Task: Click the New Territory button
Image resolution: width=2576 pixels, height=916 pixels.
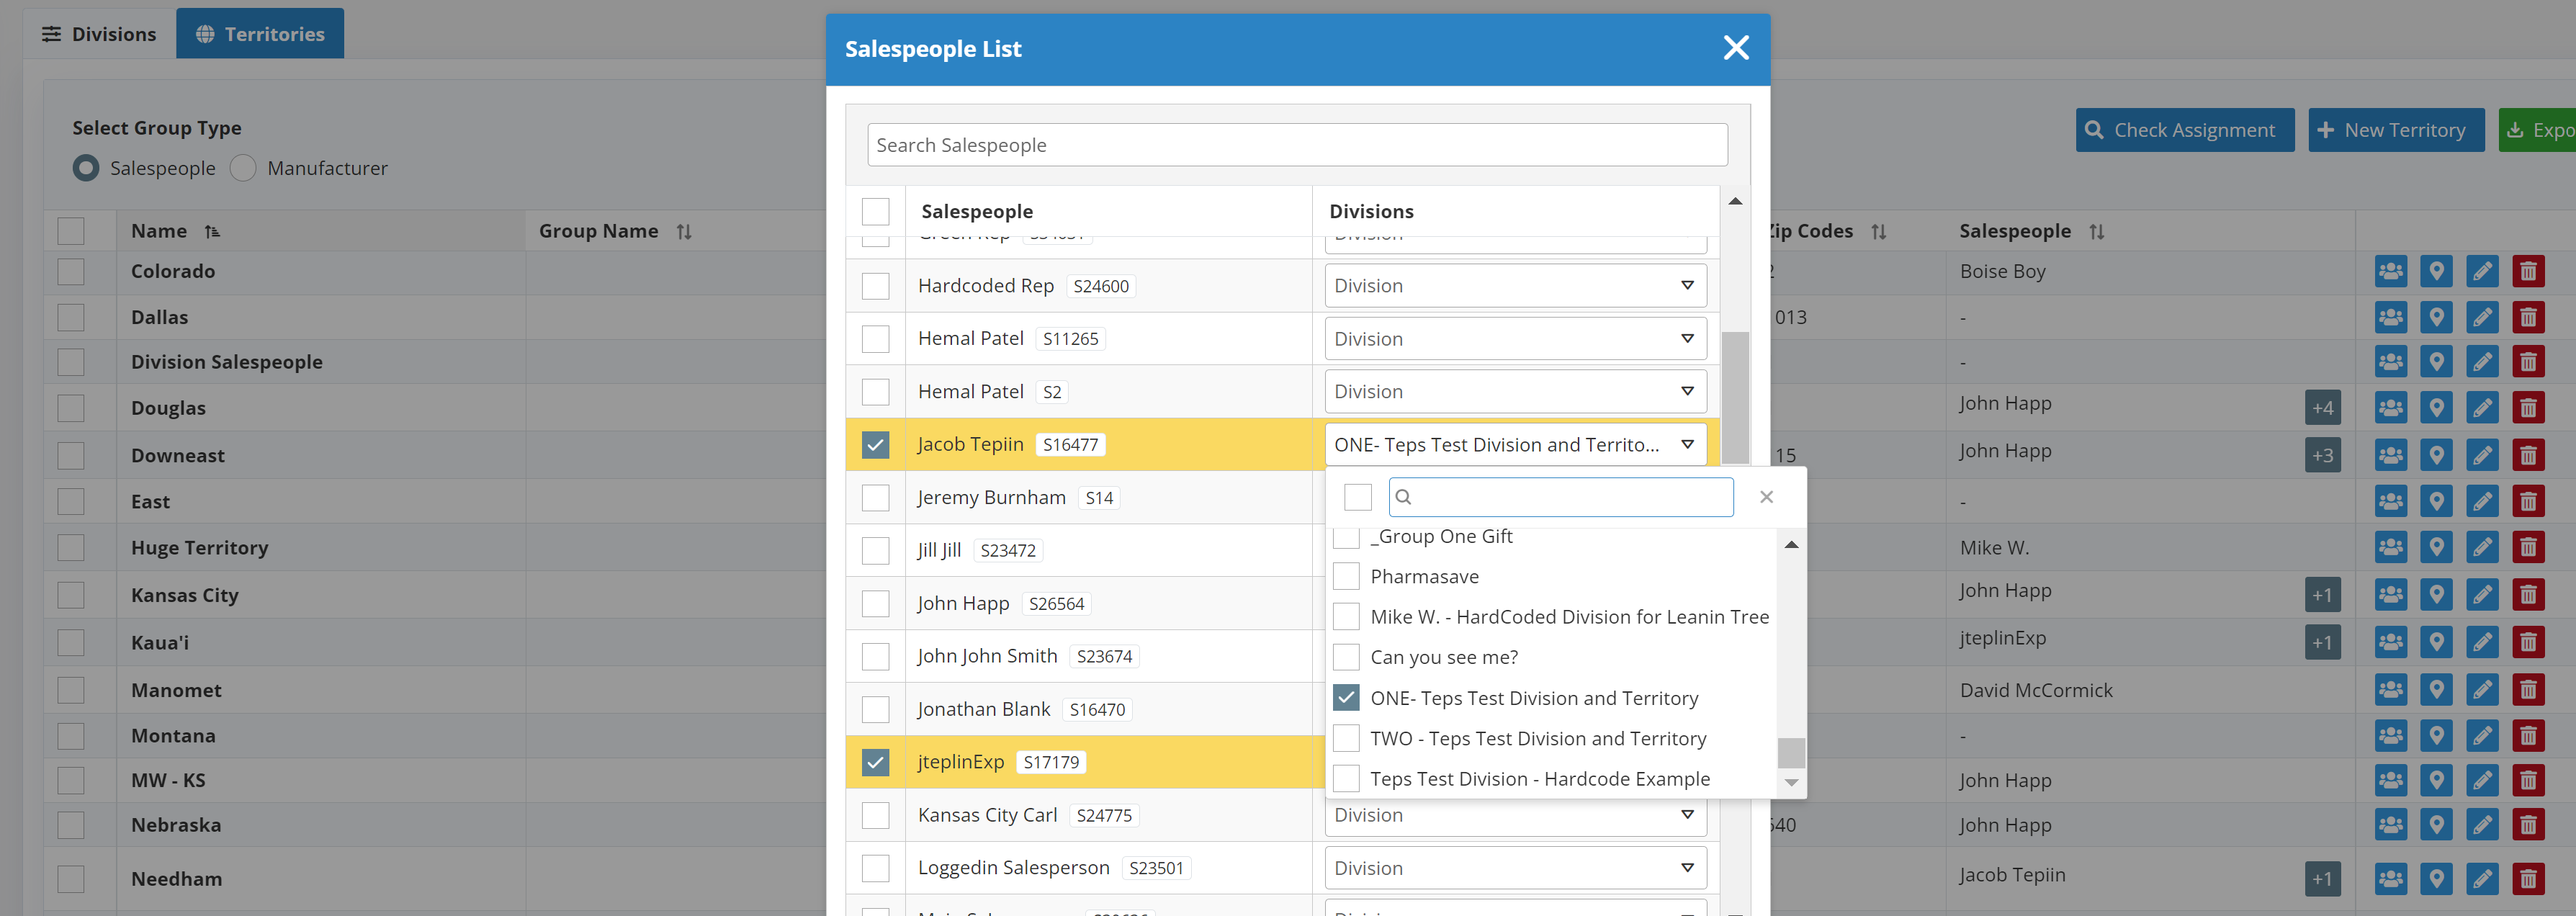Action: (x=2396, y=130)
